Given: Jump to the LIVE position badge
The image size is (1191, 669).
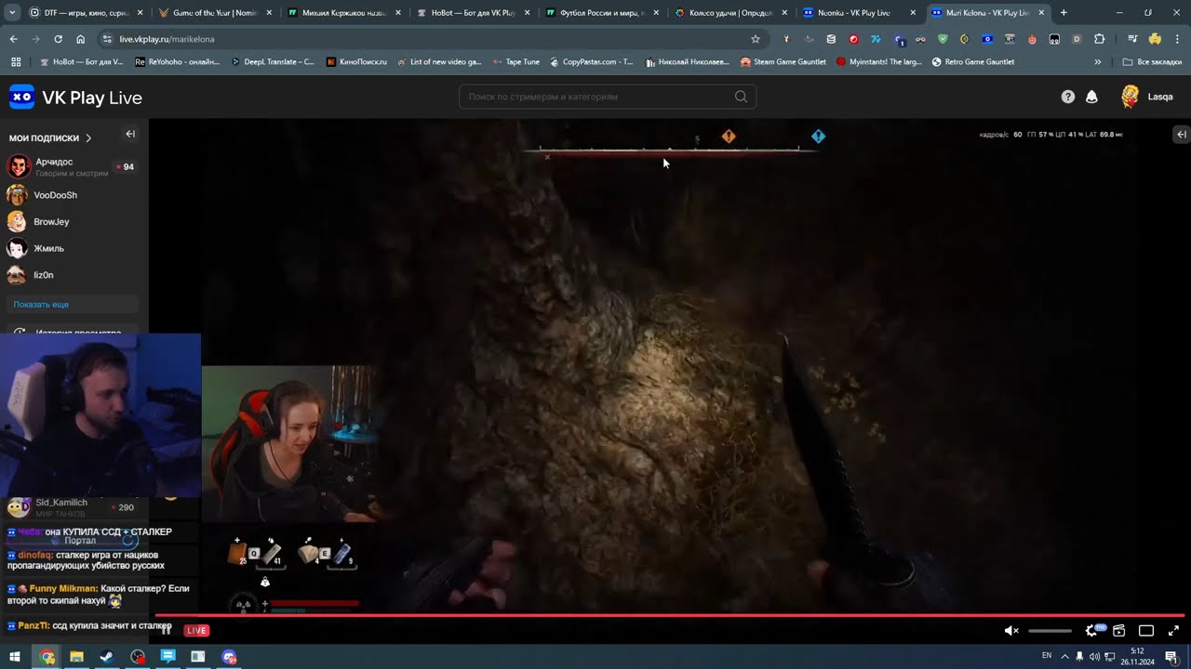Looking at the screenshot, I should (x=196, y=631).
